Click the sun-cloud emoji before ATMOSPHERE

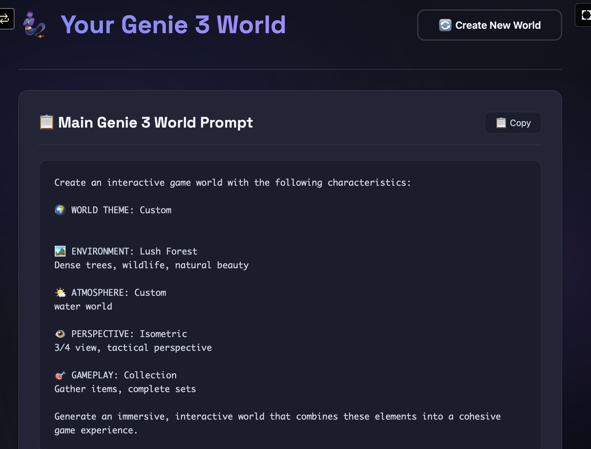60,293
